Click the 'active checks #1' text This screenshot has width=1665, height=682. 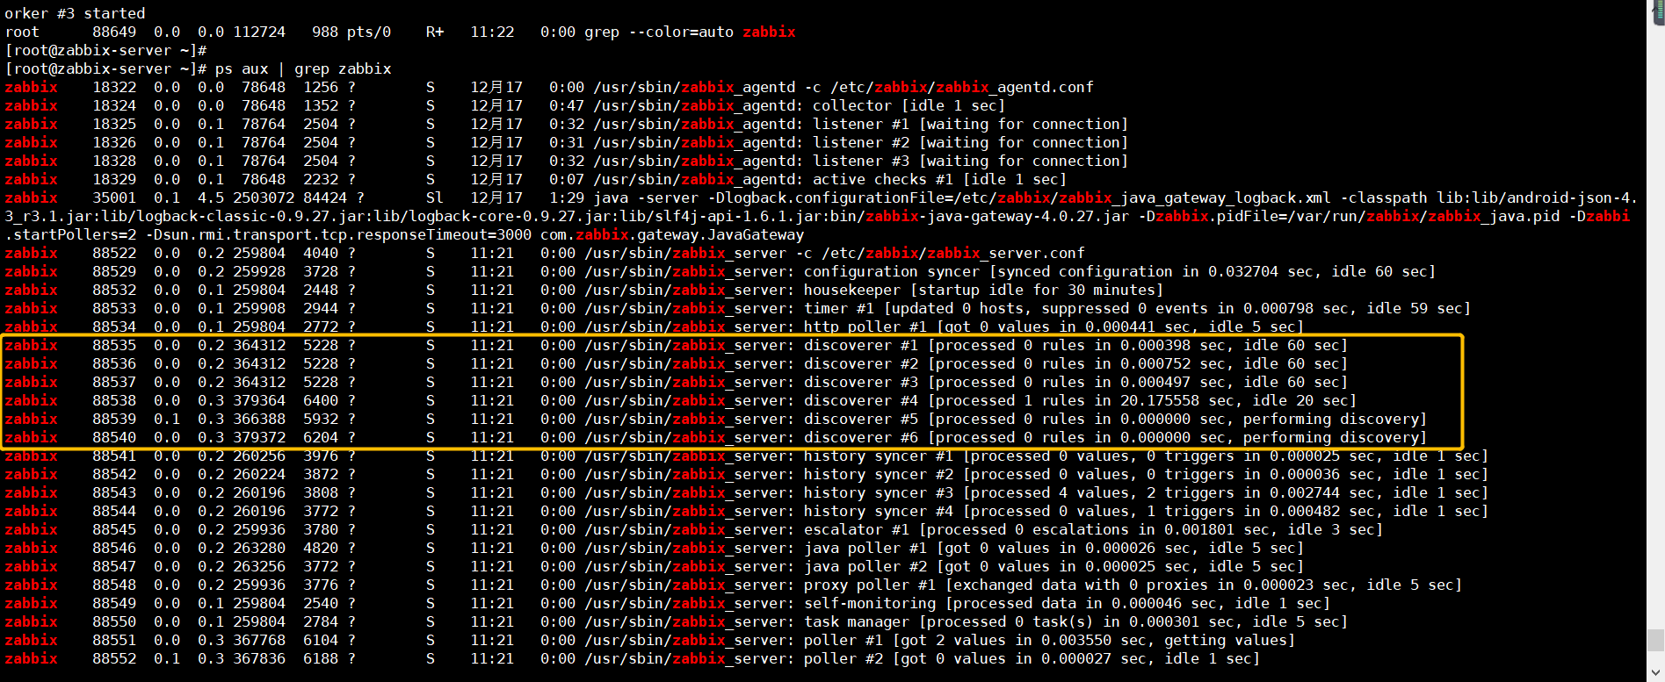[879, 179]
